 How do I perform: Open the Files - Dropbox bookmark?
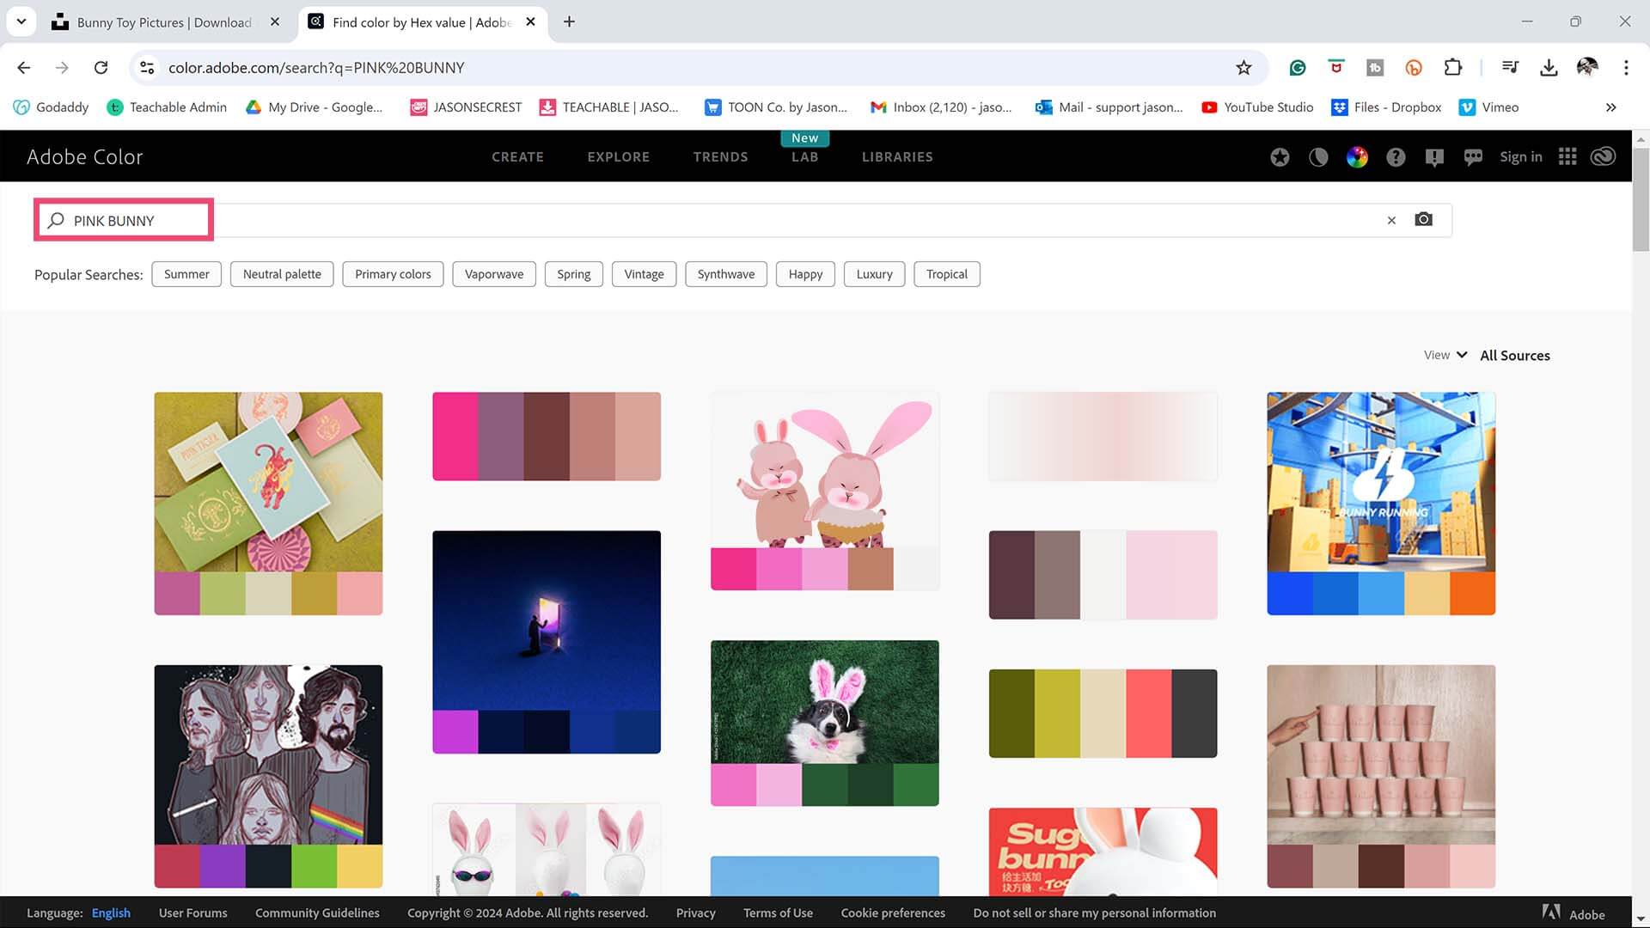click(1386, 107)
